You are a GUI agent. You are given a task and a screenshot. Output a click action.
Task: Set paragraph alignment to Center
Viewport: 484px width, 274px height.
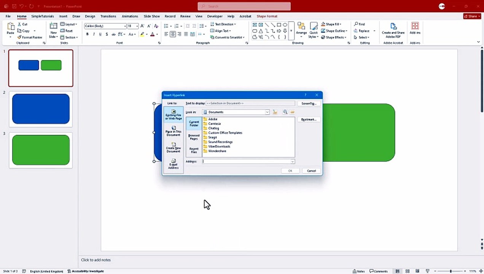pyautogui.click(x=173, y=34)
